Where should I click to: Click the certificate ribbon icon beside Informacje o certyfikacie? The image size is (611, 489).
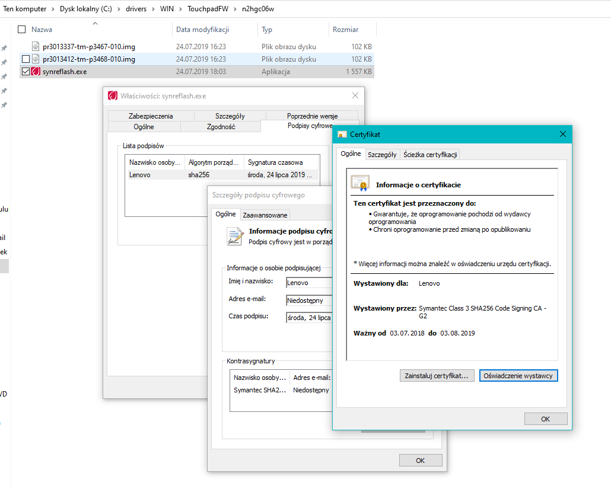click(x=360, y=183)
